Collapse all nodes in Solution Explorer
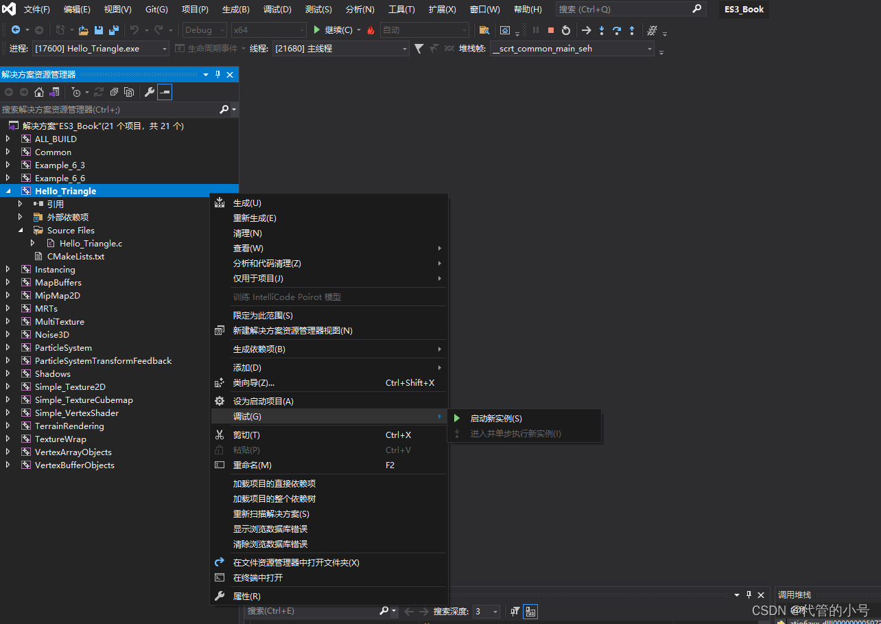This screenshot has width=881, height=624. [x=114, y=91]
